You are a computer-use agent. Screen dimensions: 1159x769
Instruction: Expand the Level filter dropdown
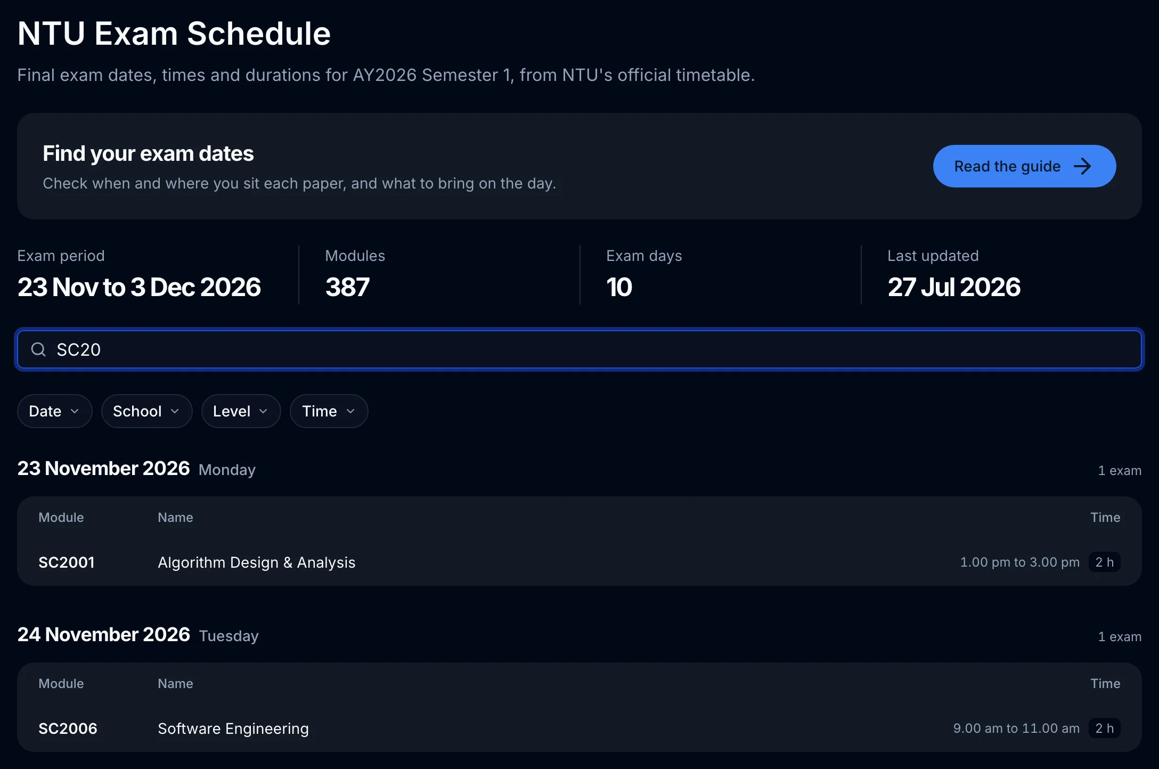241,411
